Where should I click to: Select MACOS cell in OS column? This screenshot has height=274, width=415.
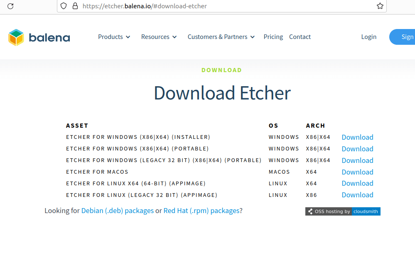click(x=279, y=172)
